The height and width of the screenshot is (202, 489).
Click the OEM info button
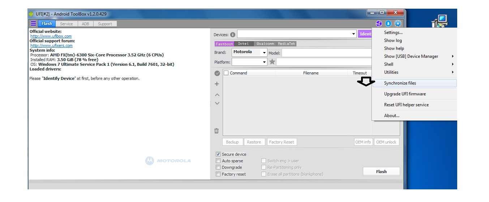pos(363,142)
